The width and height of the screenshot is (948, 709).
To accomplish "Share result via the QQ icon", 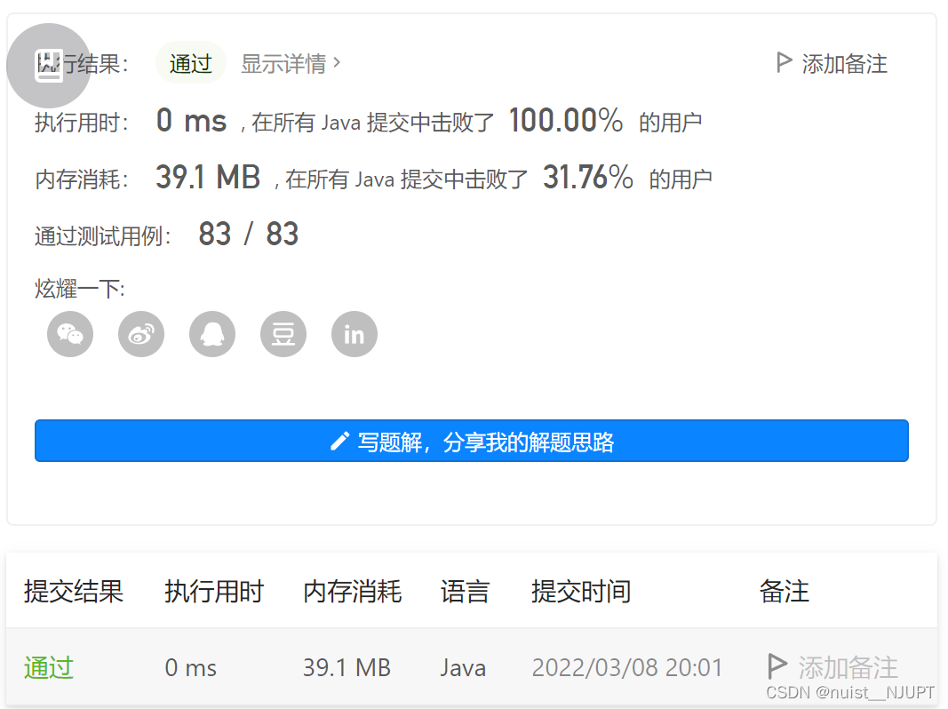I will pyautogui.click(x=211, y=334).
